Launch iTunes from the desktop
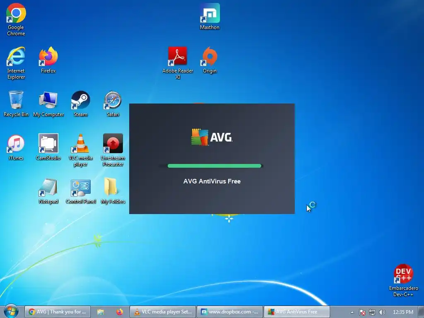This screenshot has height=318, width=424. pos(16,147)
